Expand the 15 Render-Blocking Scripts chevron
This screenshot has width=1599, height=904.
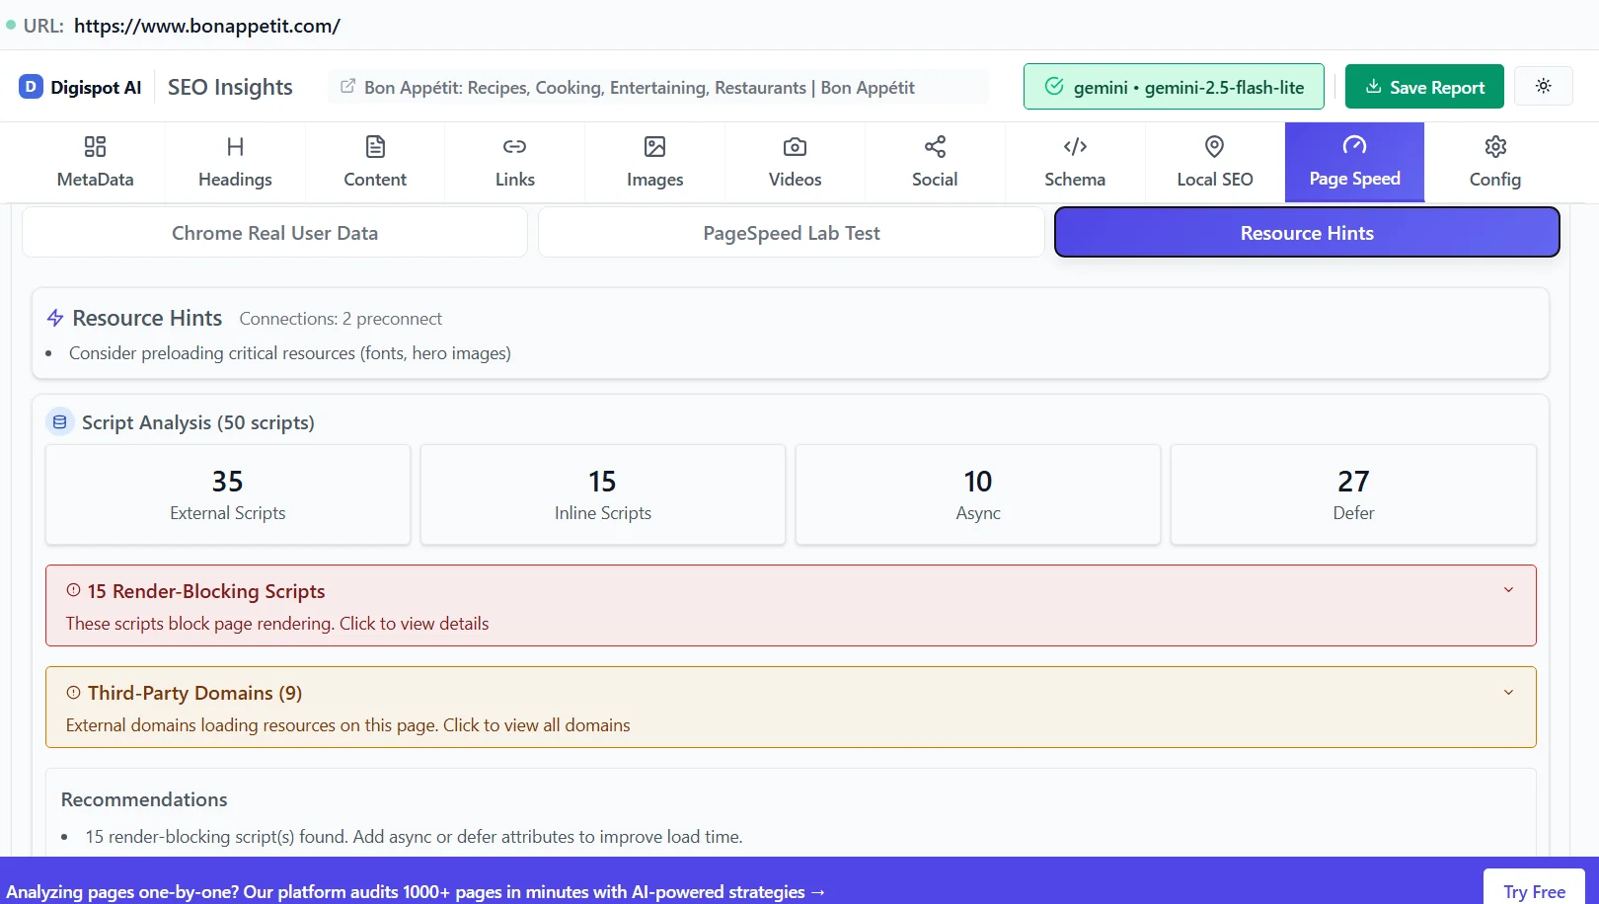tap(1508, 590)
